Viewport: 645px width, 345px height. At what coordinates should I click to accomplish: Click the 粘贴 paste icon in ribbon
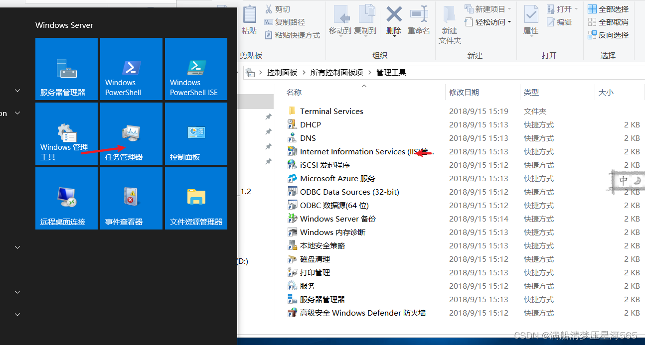(249, 14)
